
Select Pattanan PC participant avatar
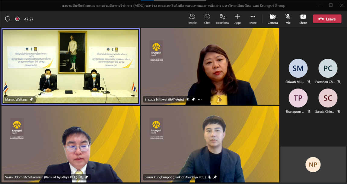click(328, 68)
